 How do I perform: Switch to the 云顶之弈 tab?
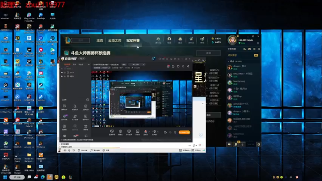point(115,41)
